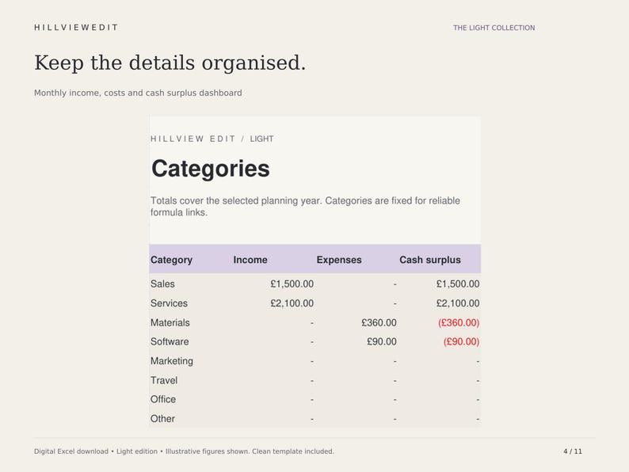This screenshot has height=472, width=629.
Task: Click the Software row label
Action: click(170, 341)
